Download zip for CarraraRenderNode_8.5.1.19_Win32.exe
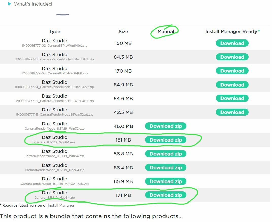The height and width of the screenshot is (222, 272). pos(166,126)
